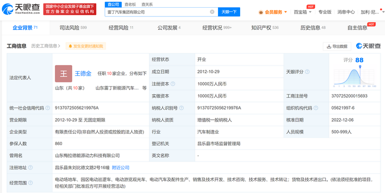
Task: Click the 500-999人 staff size value
Action: pyautogui.click(x=342, y=132)
